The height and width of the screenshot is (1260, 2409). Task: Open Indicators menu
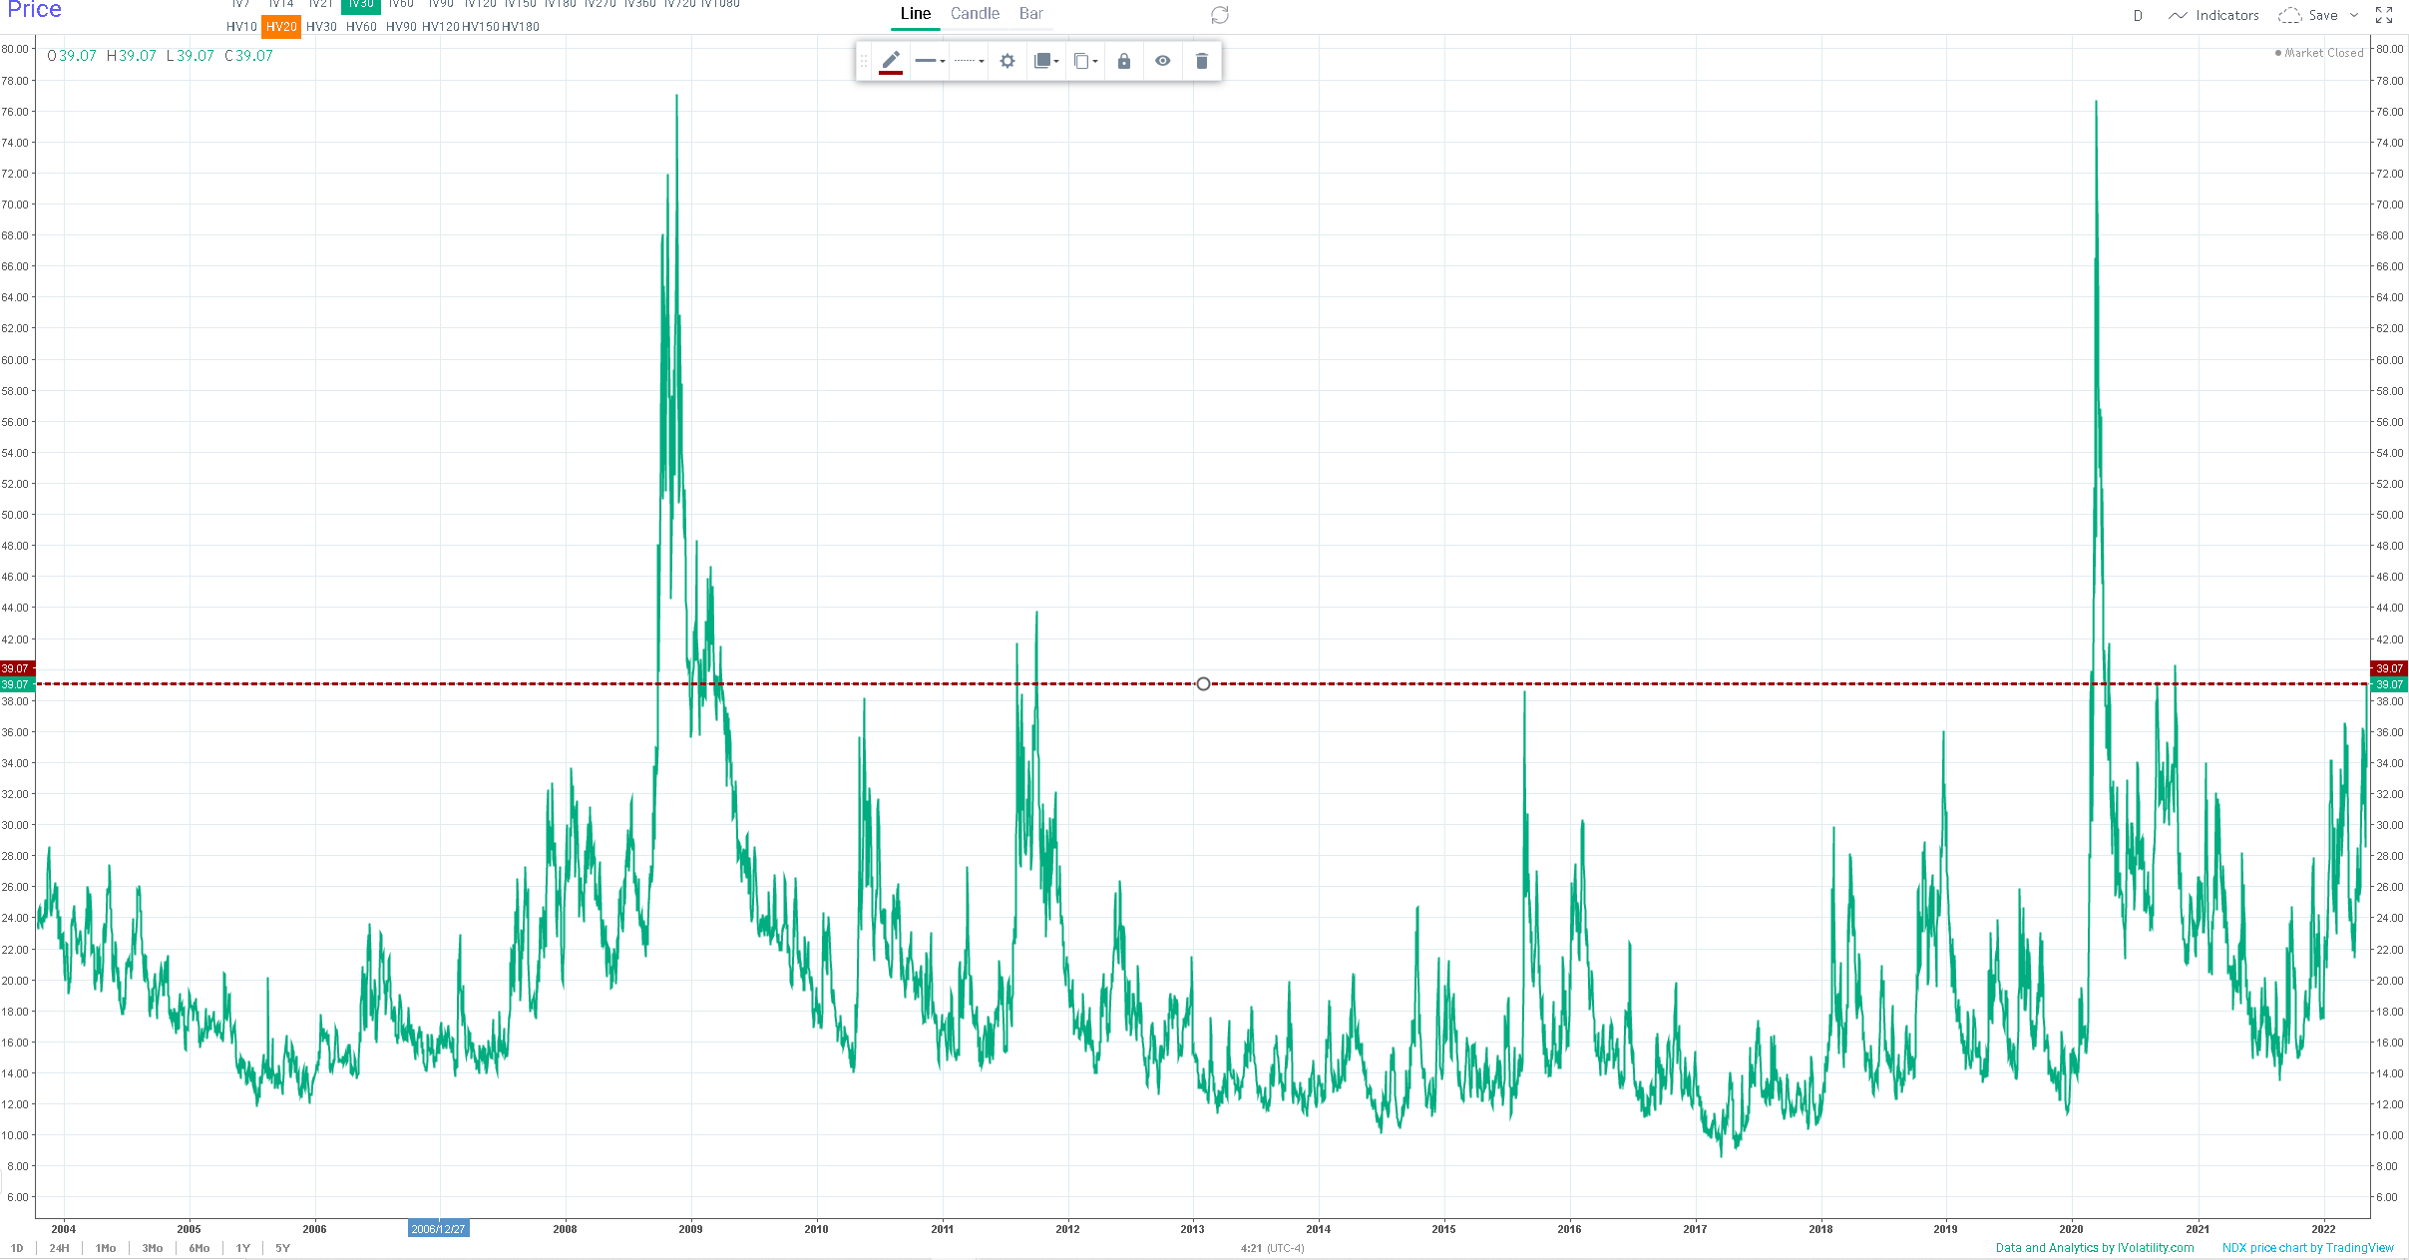[x=2214, y=15]
